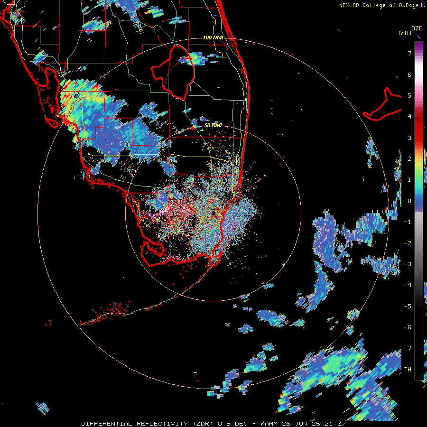Click the 7 dB value on color scale
The image size is (427, 427).
click(x=409, y=53)
